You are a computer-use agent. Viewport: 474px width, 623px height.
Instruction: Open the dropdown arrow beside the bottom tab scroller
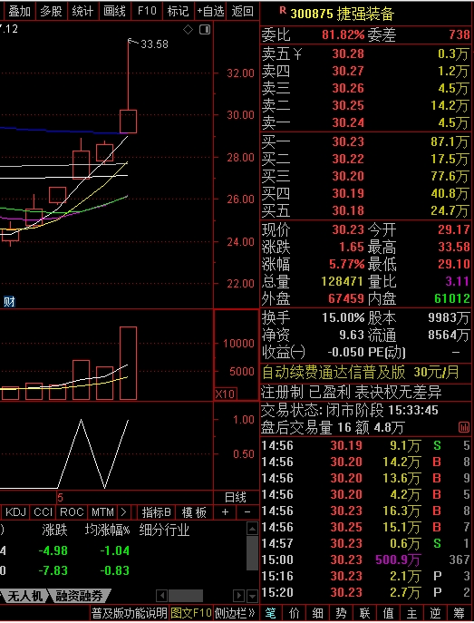point(252,596)
